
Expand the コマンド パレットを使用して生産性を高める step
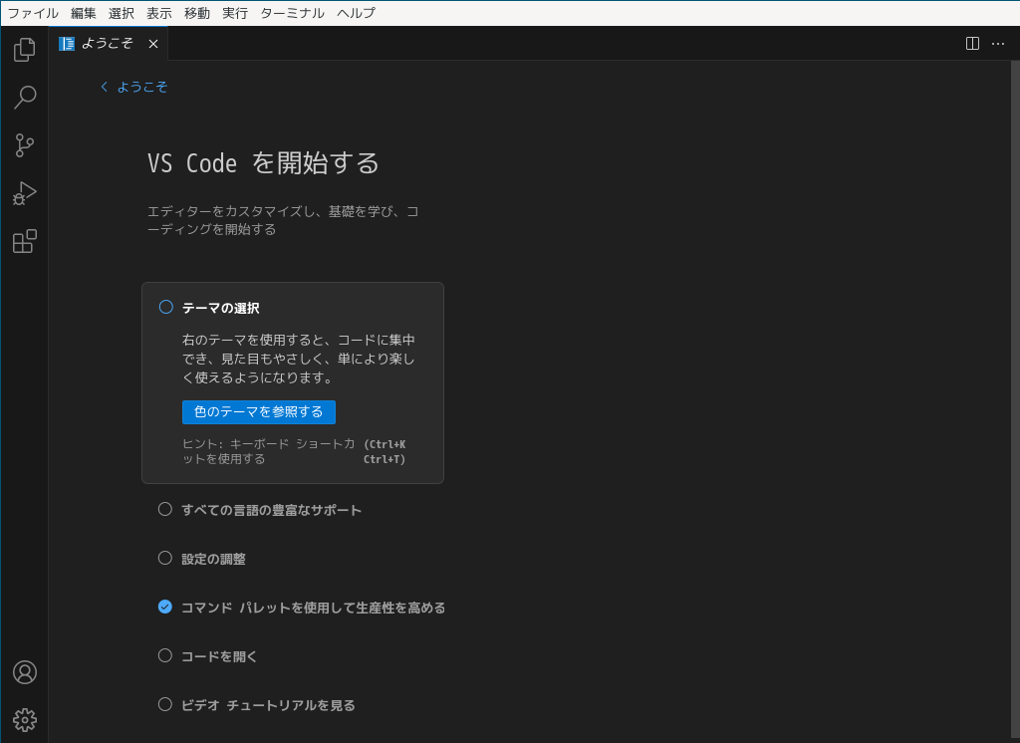[313, 608]
